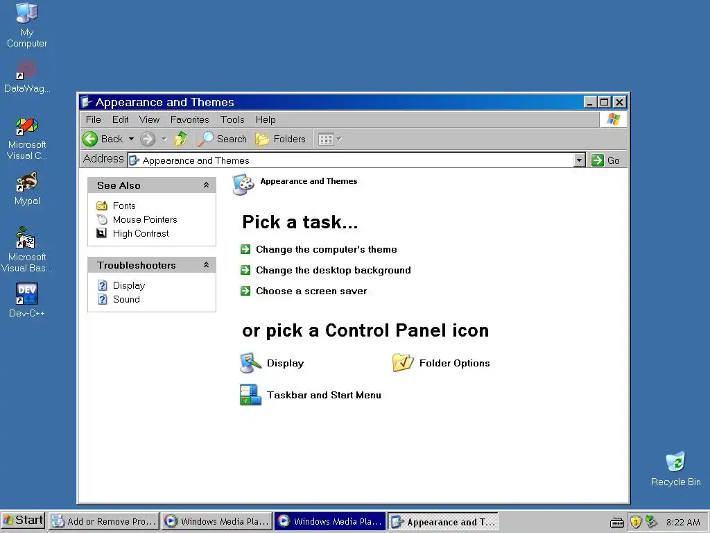Open the Search magnifier toolbar button
Screen dimensions: 710x533
click(x=223, y=139)
